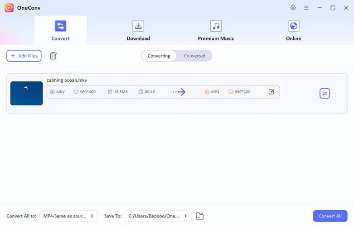The height and width of the screenshot is (227, 354).
Task: Maximize the OneConv window
Action: point(333,8)
